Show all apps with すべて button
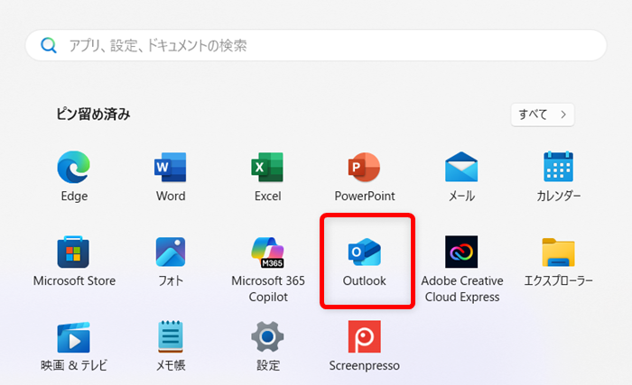Image resolution: width=632 pixels, height=385 pixels. click(542, 115)
